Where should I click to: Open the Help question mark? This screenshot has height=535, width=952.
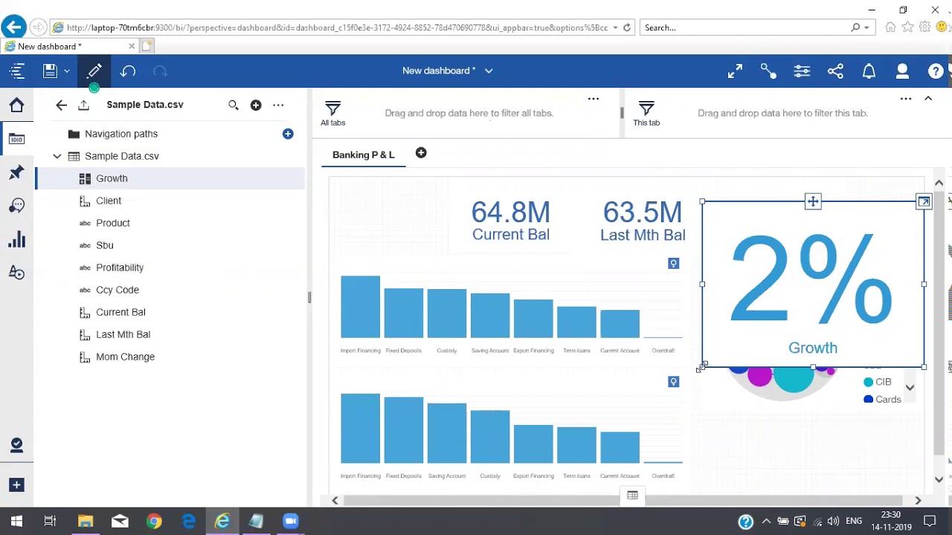point(936,71)
